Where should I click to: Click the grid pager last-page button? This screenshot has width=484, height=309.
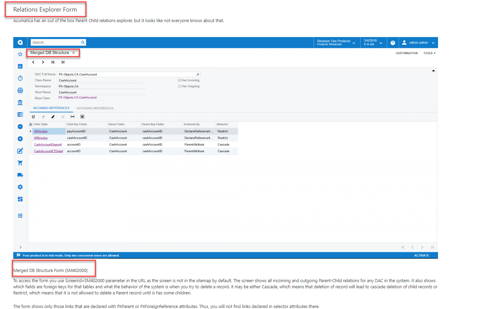[432, 247]
